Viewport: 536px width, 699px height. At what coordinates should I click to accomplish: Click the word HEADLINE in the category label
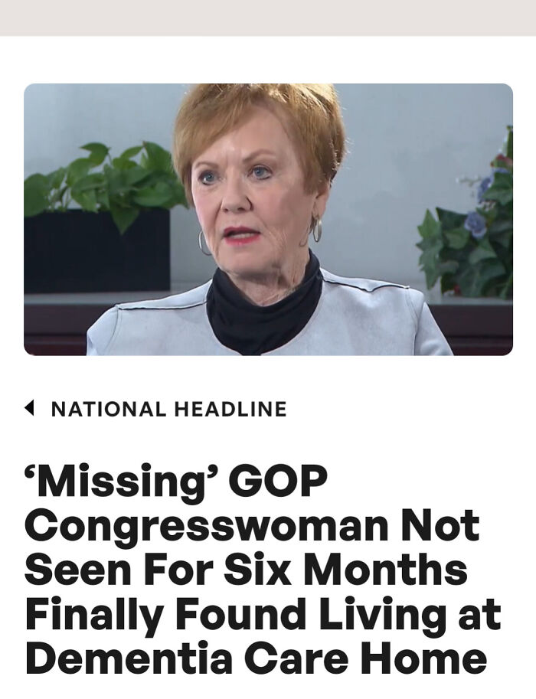click(x=230, y=409)
